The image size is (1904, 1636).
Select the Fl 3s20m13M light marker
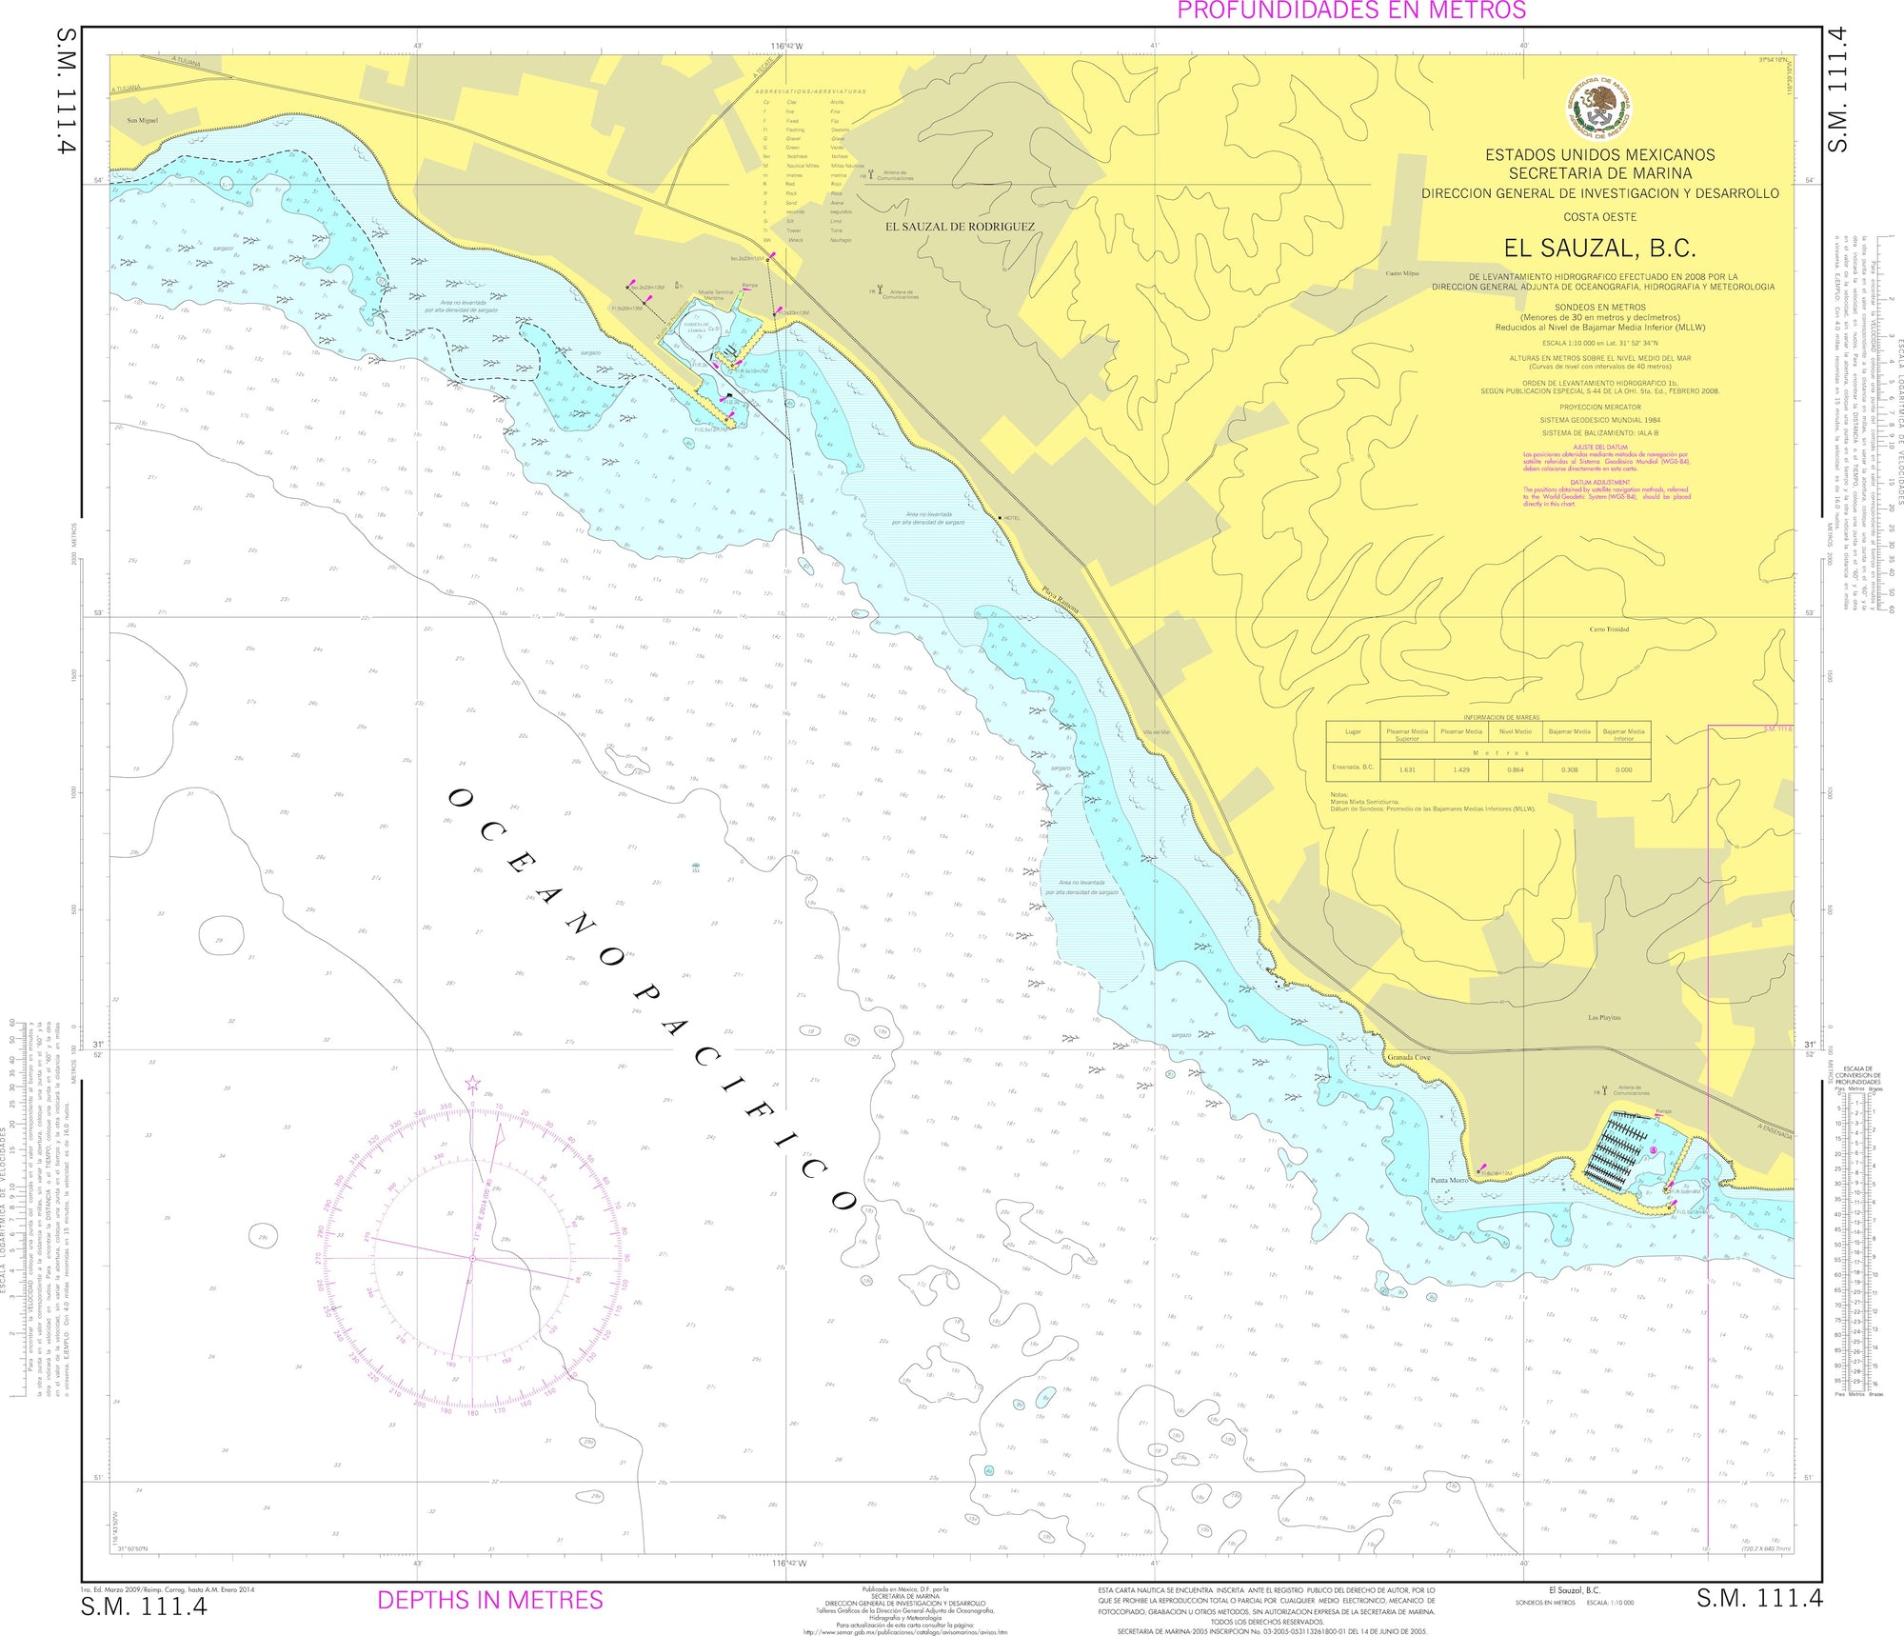click(644, 303)
